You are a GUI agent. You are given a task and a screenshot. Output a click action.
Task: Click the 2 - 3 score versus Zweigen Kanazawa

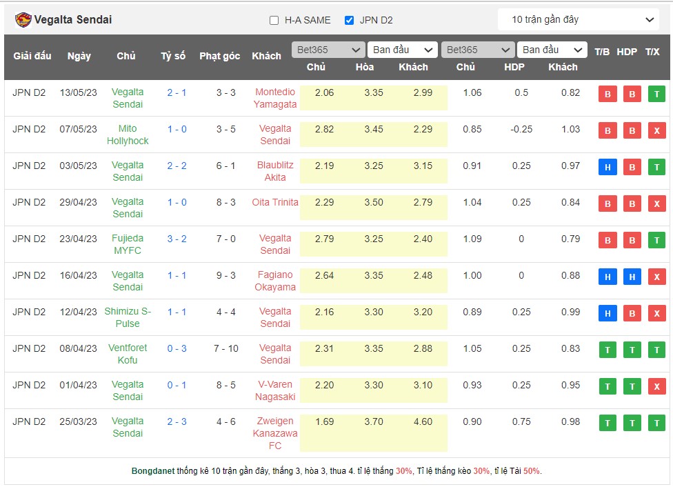tap(177, 421)
